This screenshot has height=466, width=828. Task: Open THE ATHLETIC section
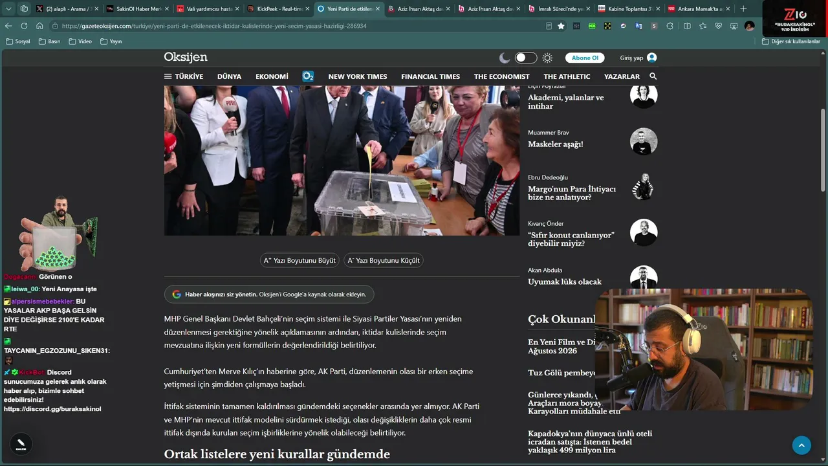pyautogui.click(x=567, y=76)
